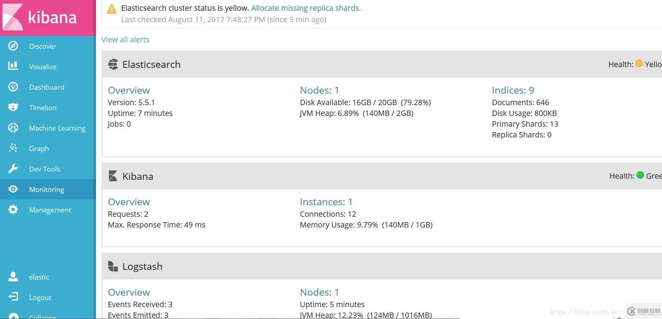Open the Elasticsearch 'Nodes: 1' link

319,90
